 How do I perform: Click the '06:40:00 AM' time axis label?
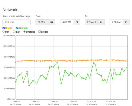pos(92,104)
